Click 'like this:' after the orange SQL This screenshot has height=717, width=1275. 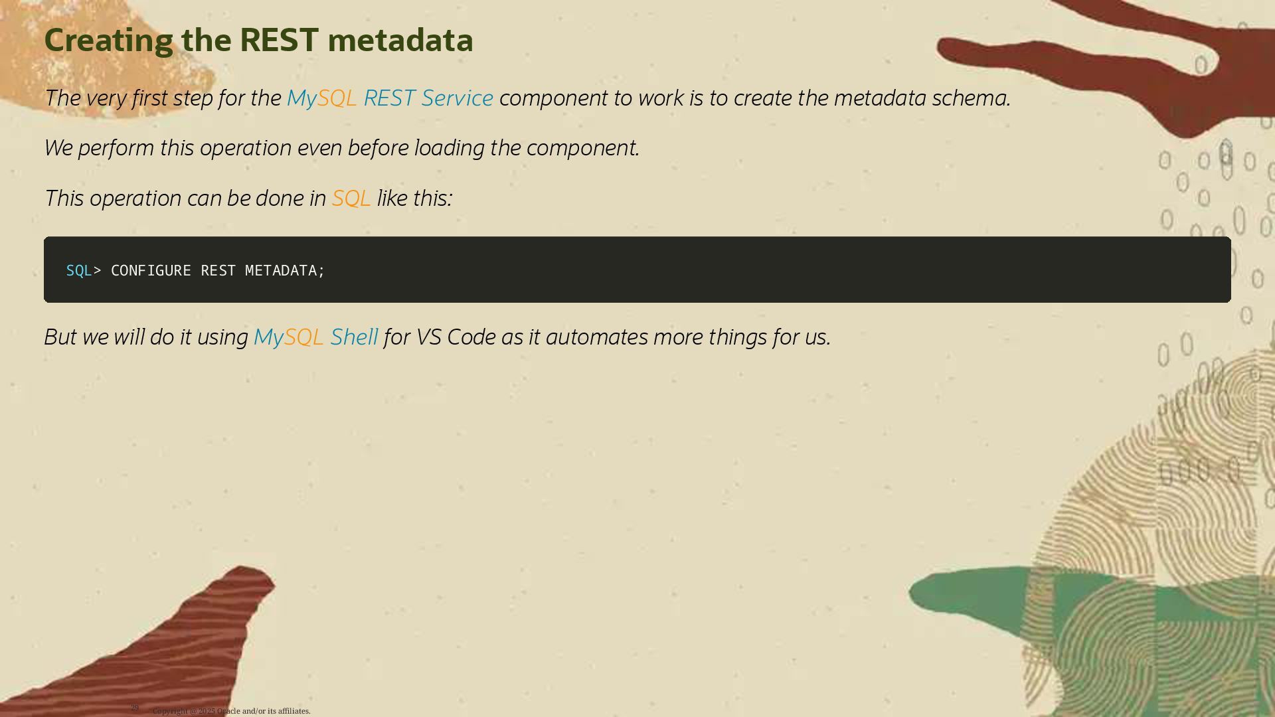click(414, 199)
